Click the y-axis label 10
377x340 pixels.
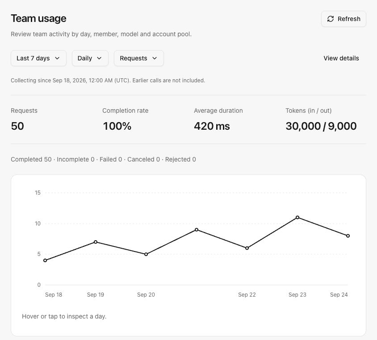[38, 224]
